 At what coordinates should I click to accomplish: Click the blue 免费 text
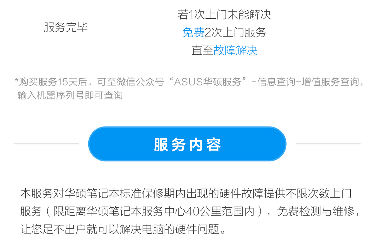click(x=193, y=32)
